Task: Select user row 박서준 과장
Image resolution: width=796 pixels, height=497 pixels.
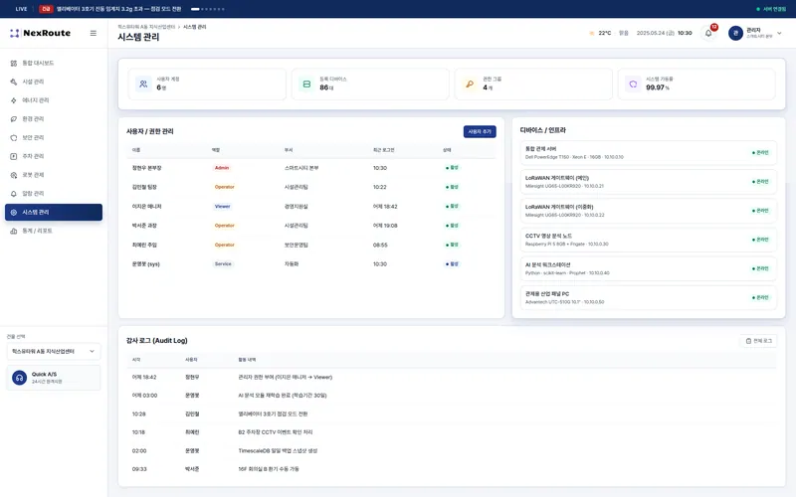Action: tap(311, 226)
